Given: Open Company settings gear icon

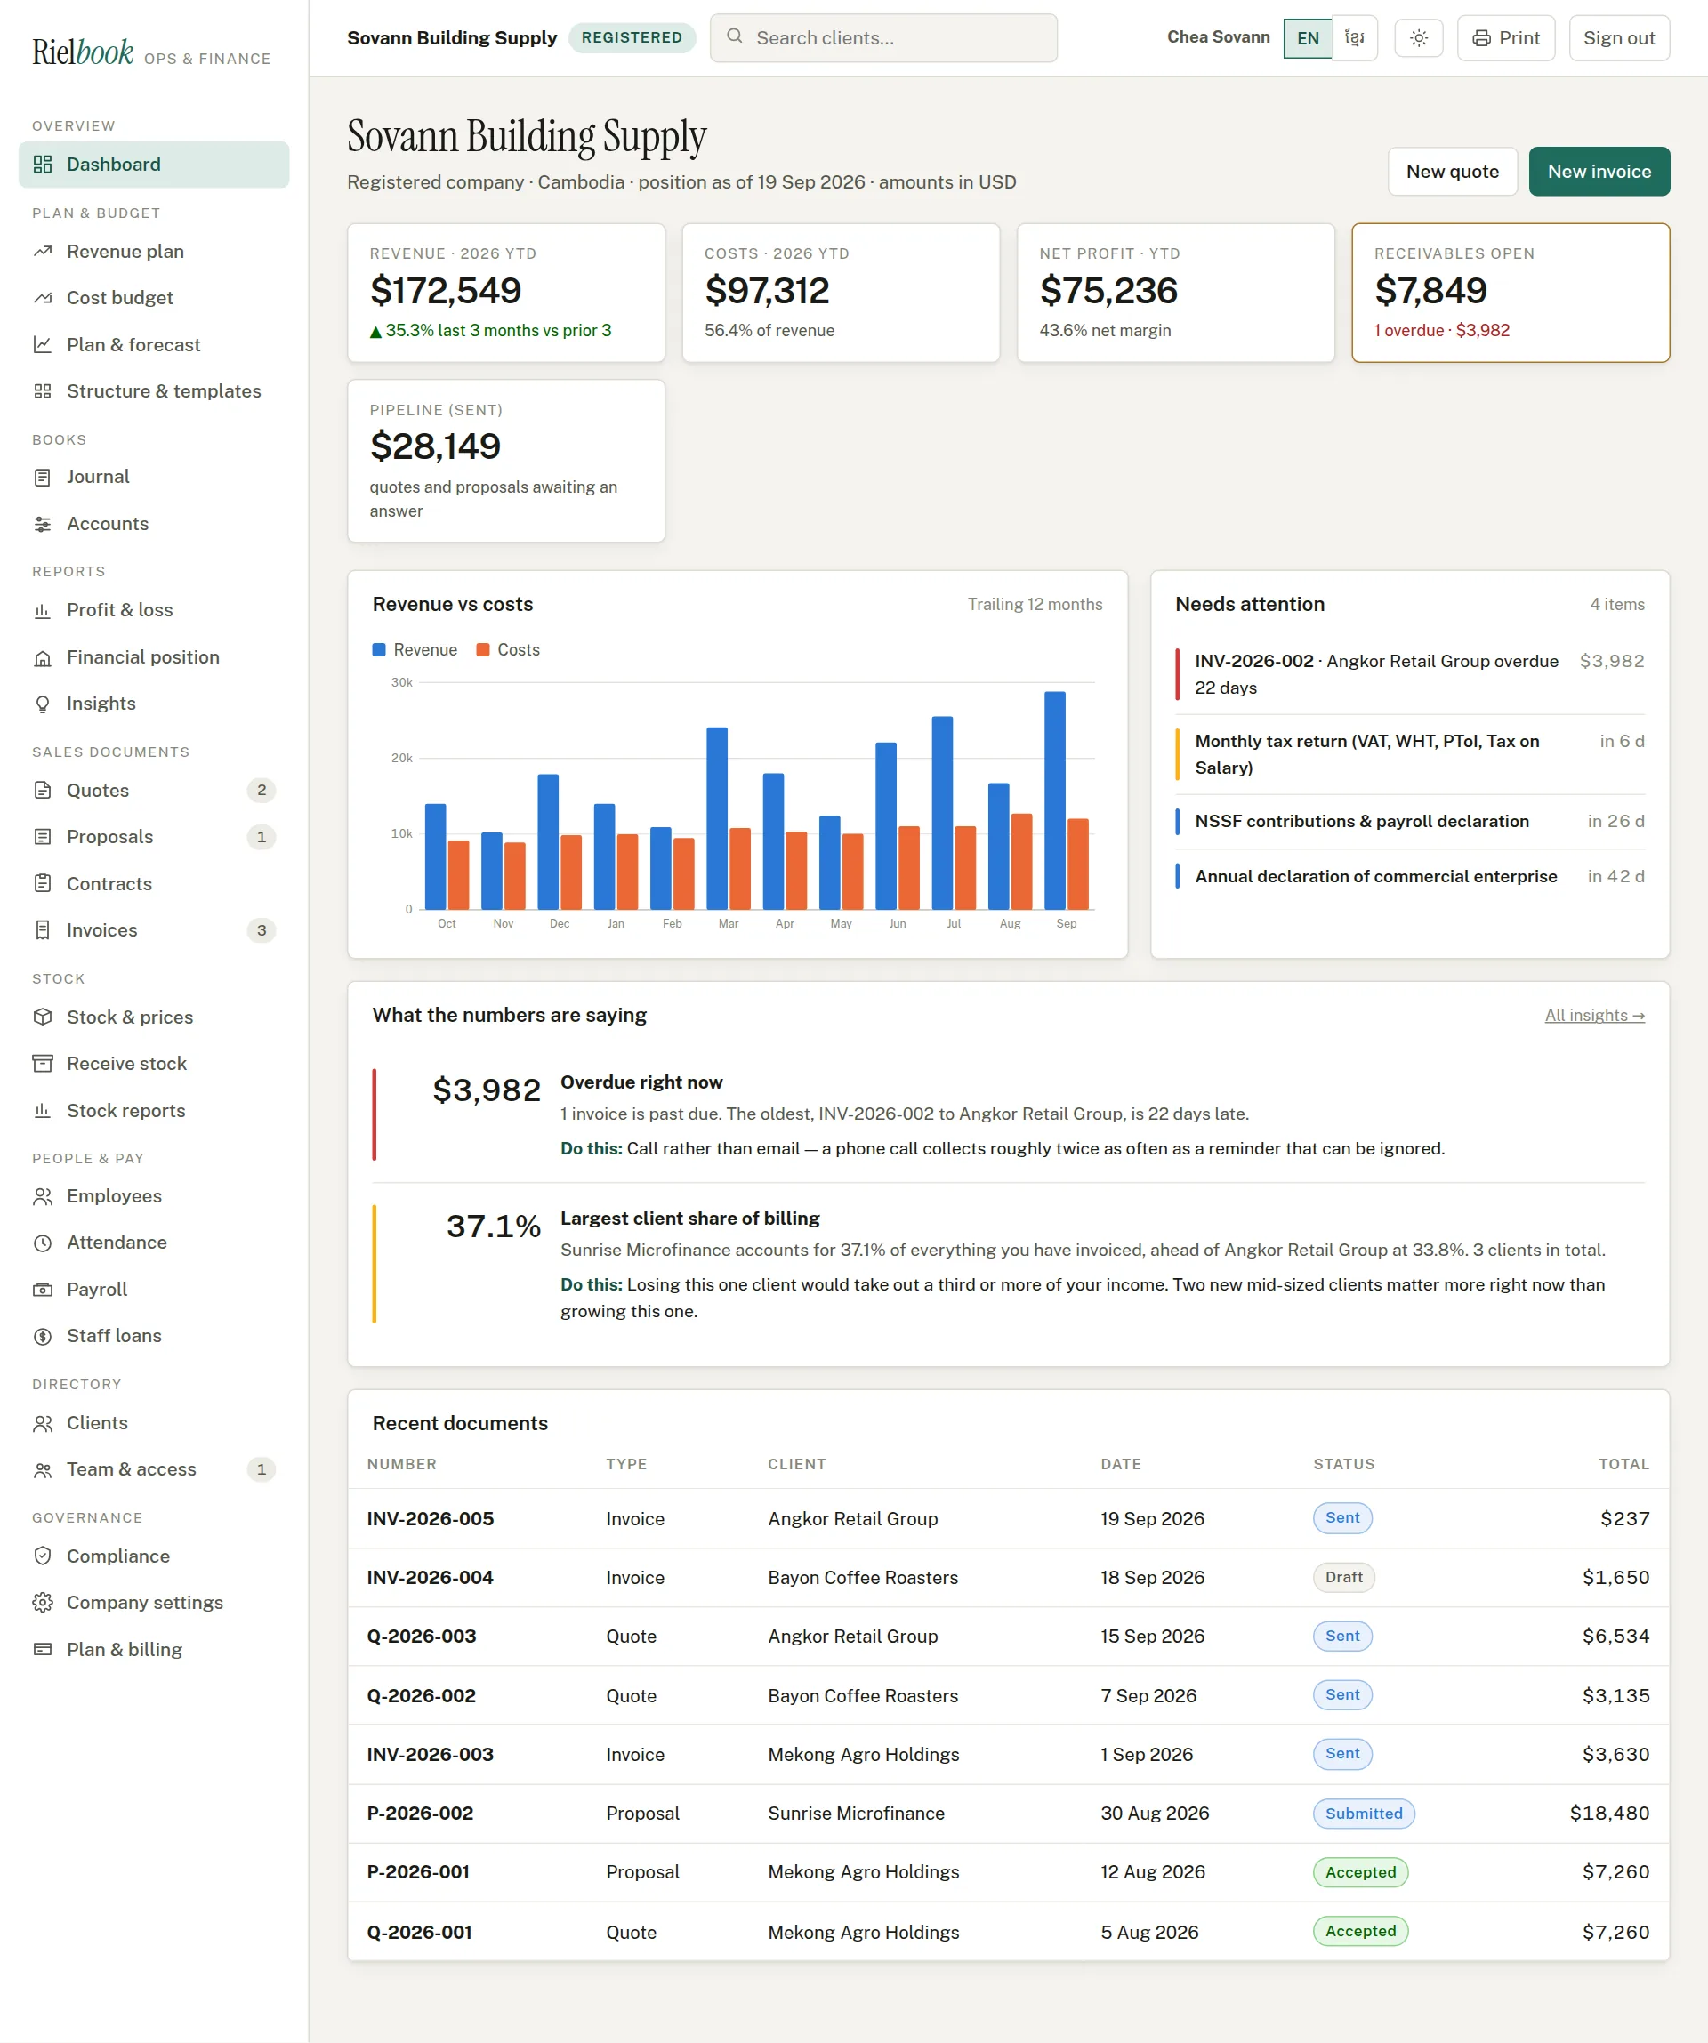Looking at the screenshot, I should (x=42, y=1603).
